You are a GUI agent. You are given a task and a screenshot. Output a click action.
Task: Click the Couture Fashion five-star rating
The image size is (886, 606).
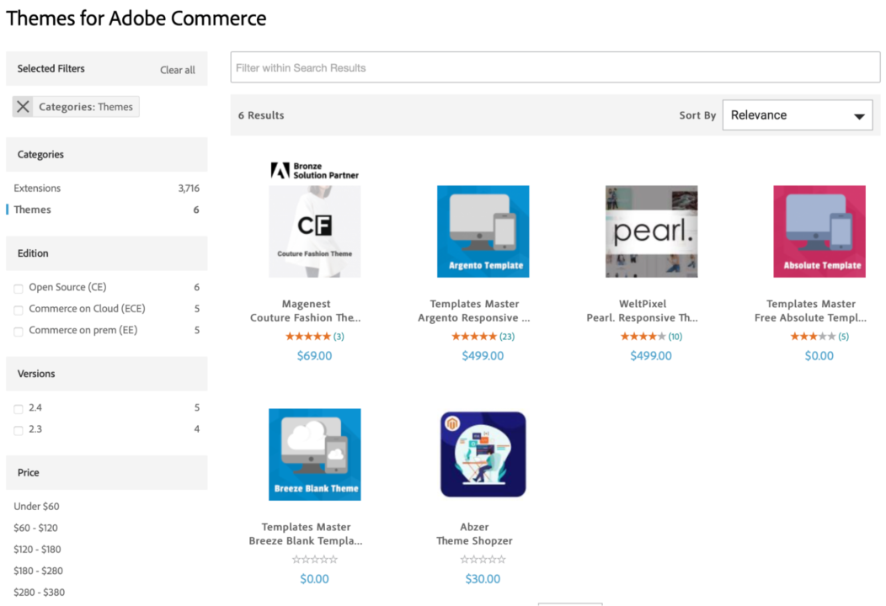[308, 336]
